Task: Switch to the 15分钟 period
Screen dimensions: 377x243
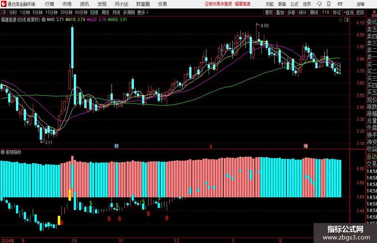Action: coord(51,12)
